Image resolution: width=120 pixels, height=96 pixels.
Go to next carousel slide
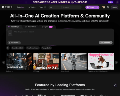click(116, 62)
